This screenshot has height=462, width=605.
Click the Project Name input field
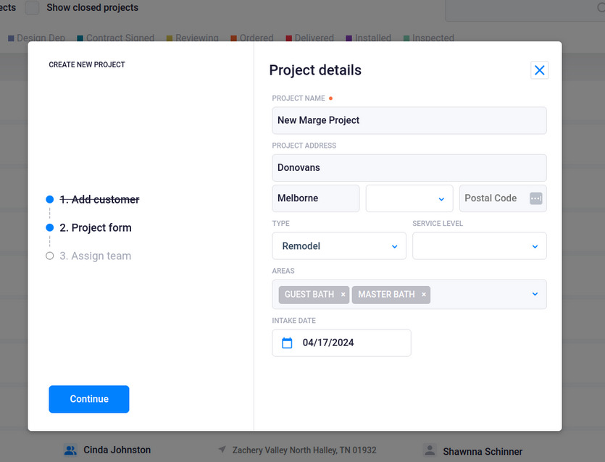point(409,121)
